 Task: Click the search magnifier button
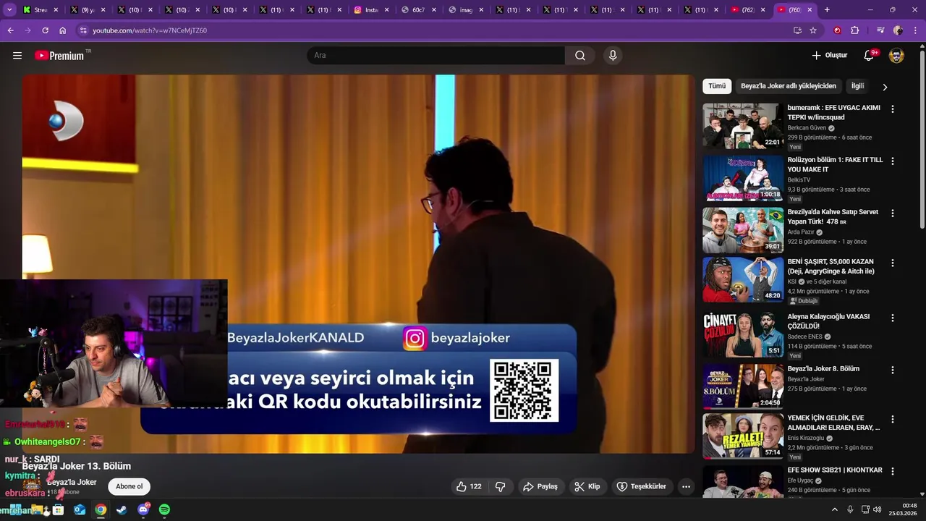[580, 56]
